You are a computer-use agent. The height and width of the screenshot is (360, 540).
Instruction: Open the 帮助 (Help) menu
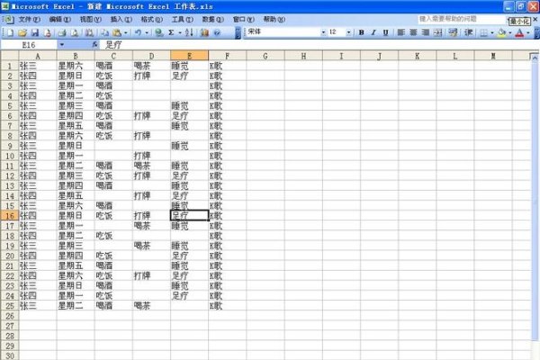[274, 19]
